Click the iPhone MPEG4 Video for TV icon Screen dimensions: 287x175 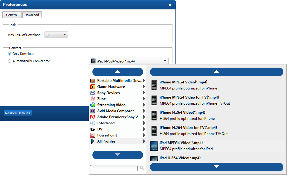[x=154, y=100]
